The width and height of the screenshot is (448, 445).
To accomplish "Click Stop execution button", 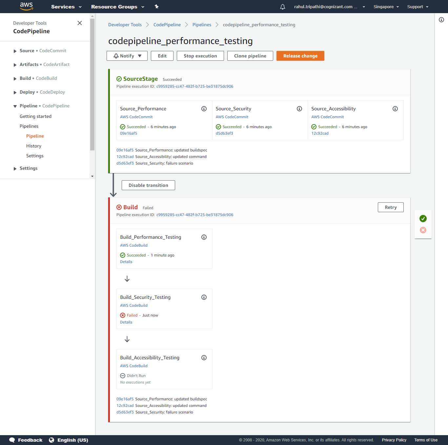I will [x=200, y=56].
